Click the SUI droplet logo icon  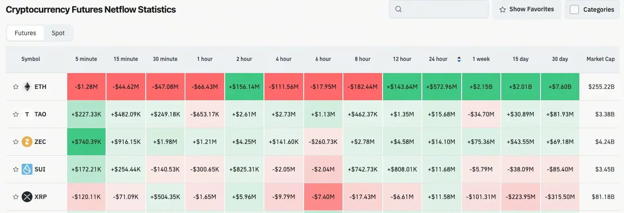click(x=27, y=169)
